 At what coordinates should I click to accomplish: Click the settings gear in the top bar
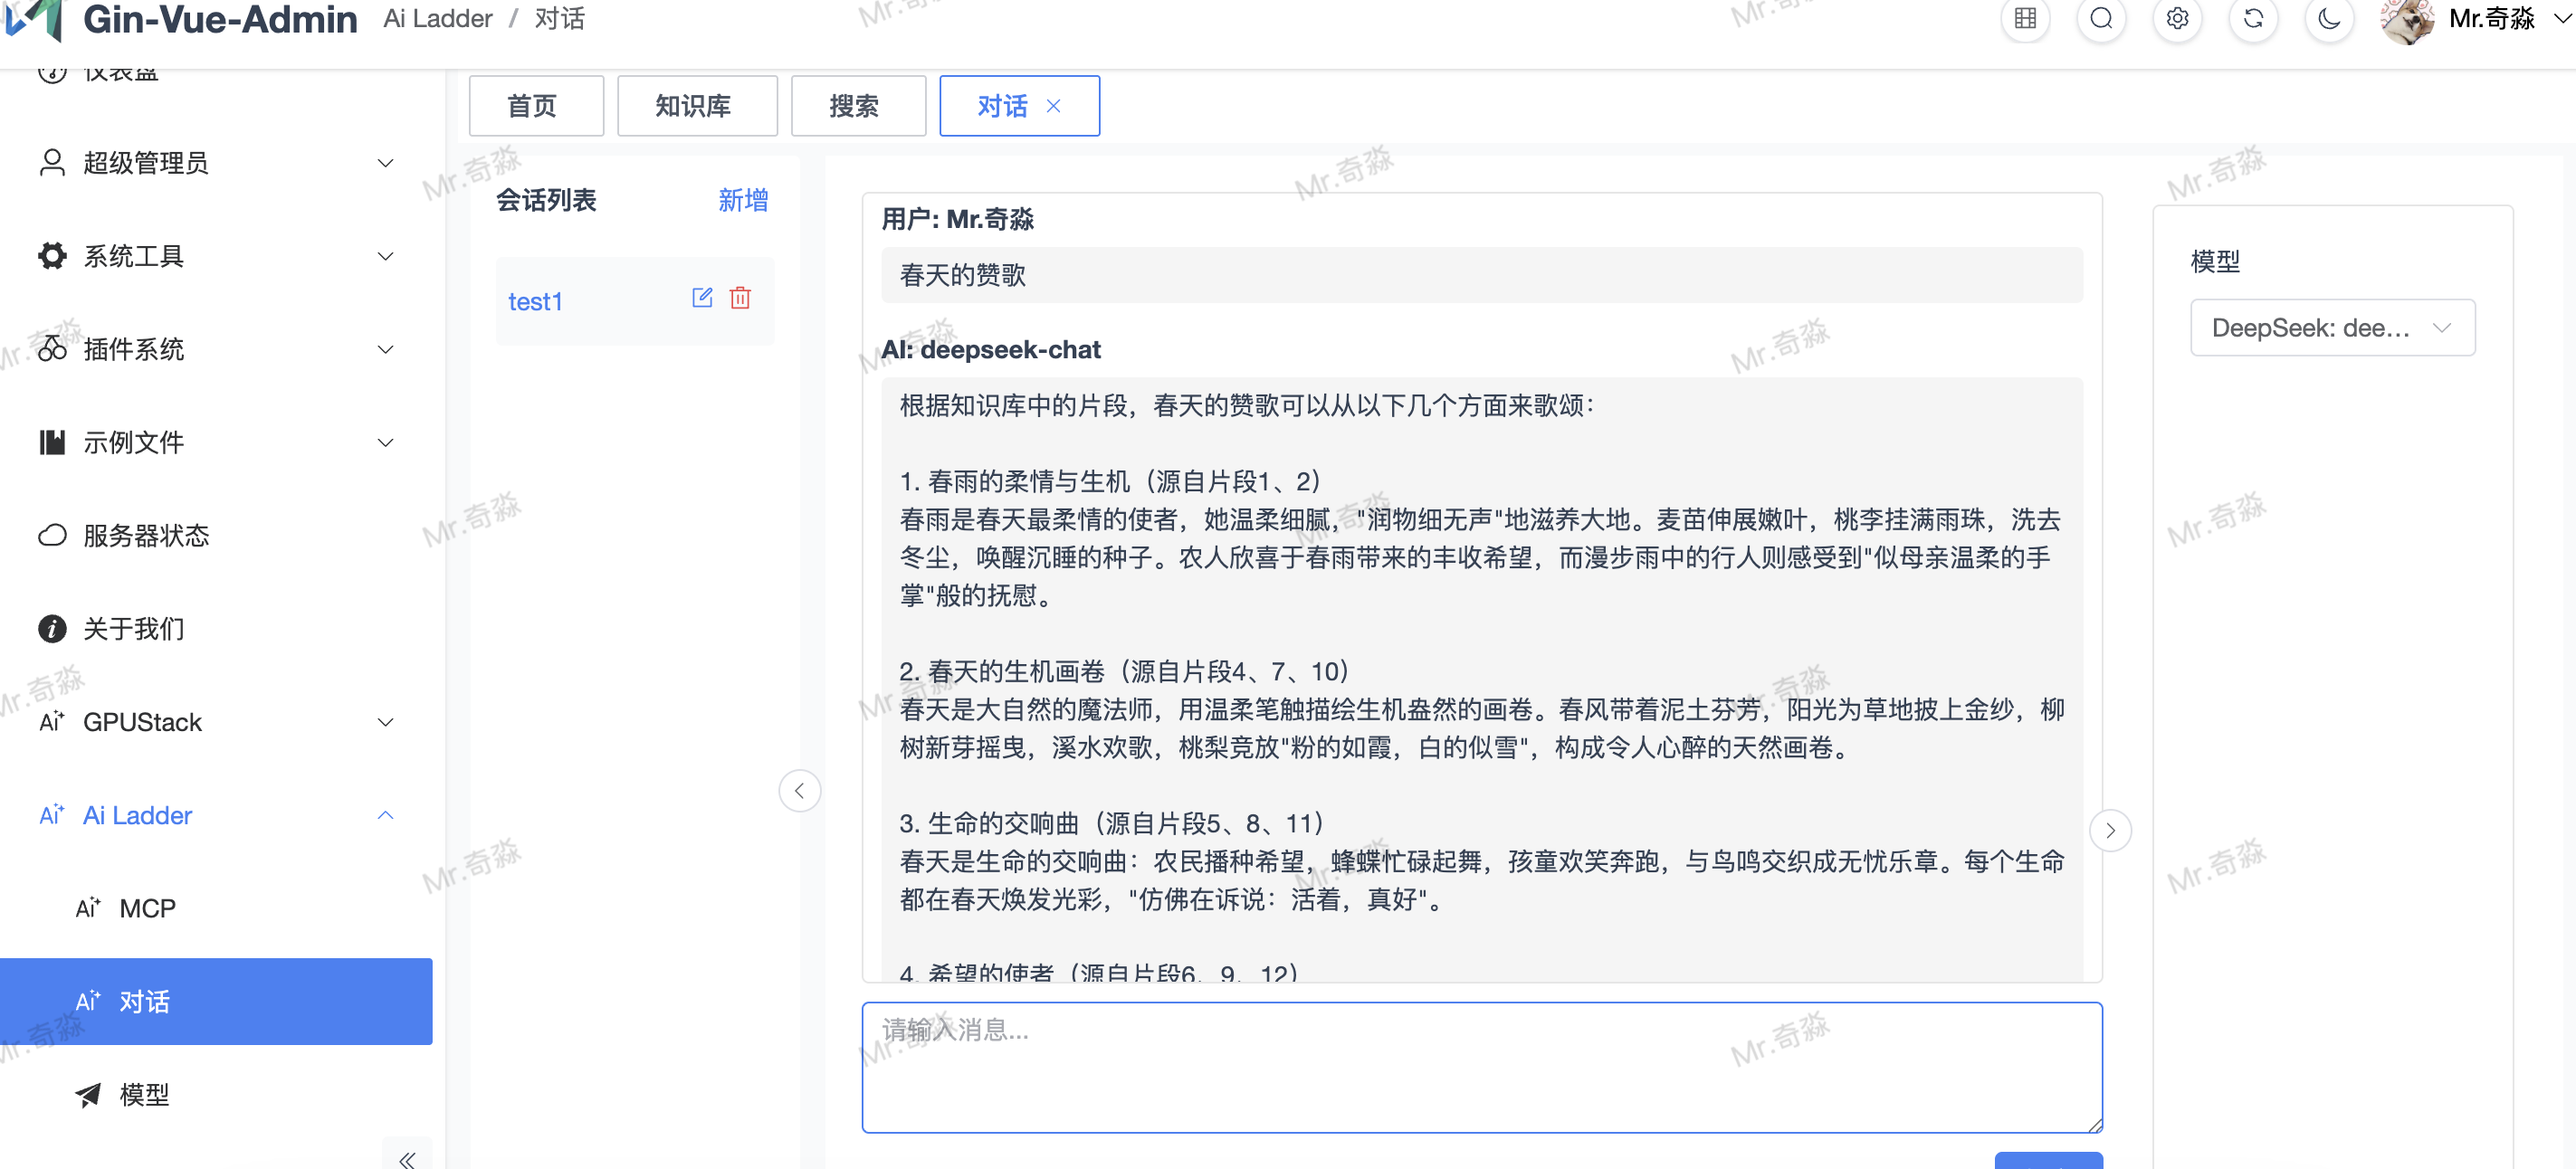click(x=2177, y=19)
